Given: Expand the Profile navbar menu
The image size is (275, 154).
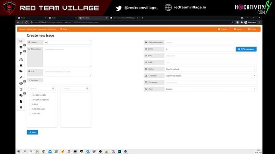Looking at the screenshot, I should (x=254, y=29).
